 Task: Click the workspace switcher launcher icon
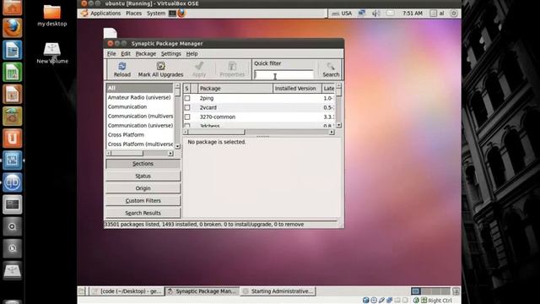(x=12, y=204)
